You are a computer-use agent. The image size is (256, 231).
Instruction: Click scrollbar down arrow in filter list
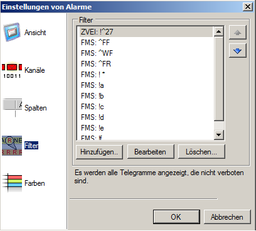[x=219, y=135]
